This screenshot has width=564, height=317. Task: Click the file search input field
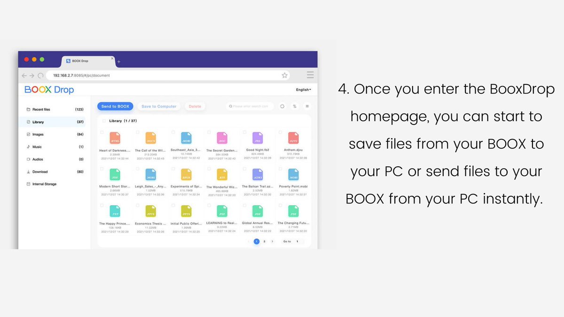(x=250, y=106)
